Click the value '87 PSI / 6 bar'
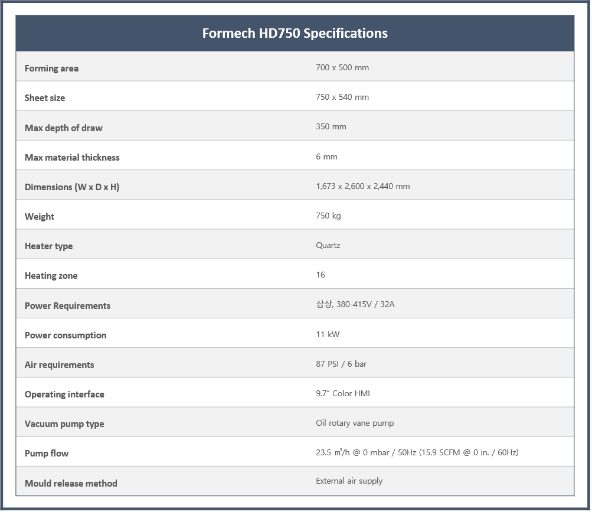 tap(341, 364)
